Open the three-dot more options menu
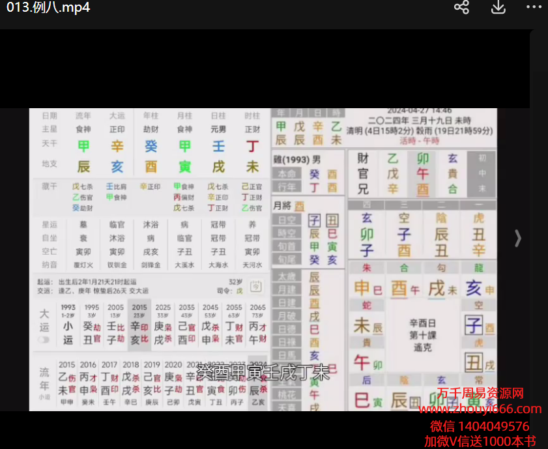Viewport: 548px width, 449px height. (x=534, y=8)
